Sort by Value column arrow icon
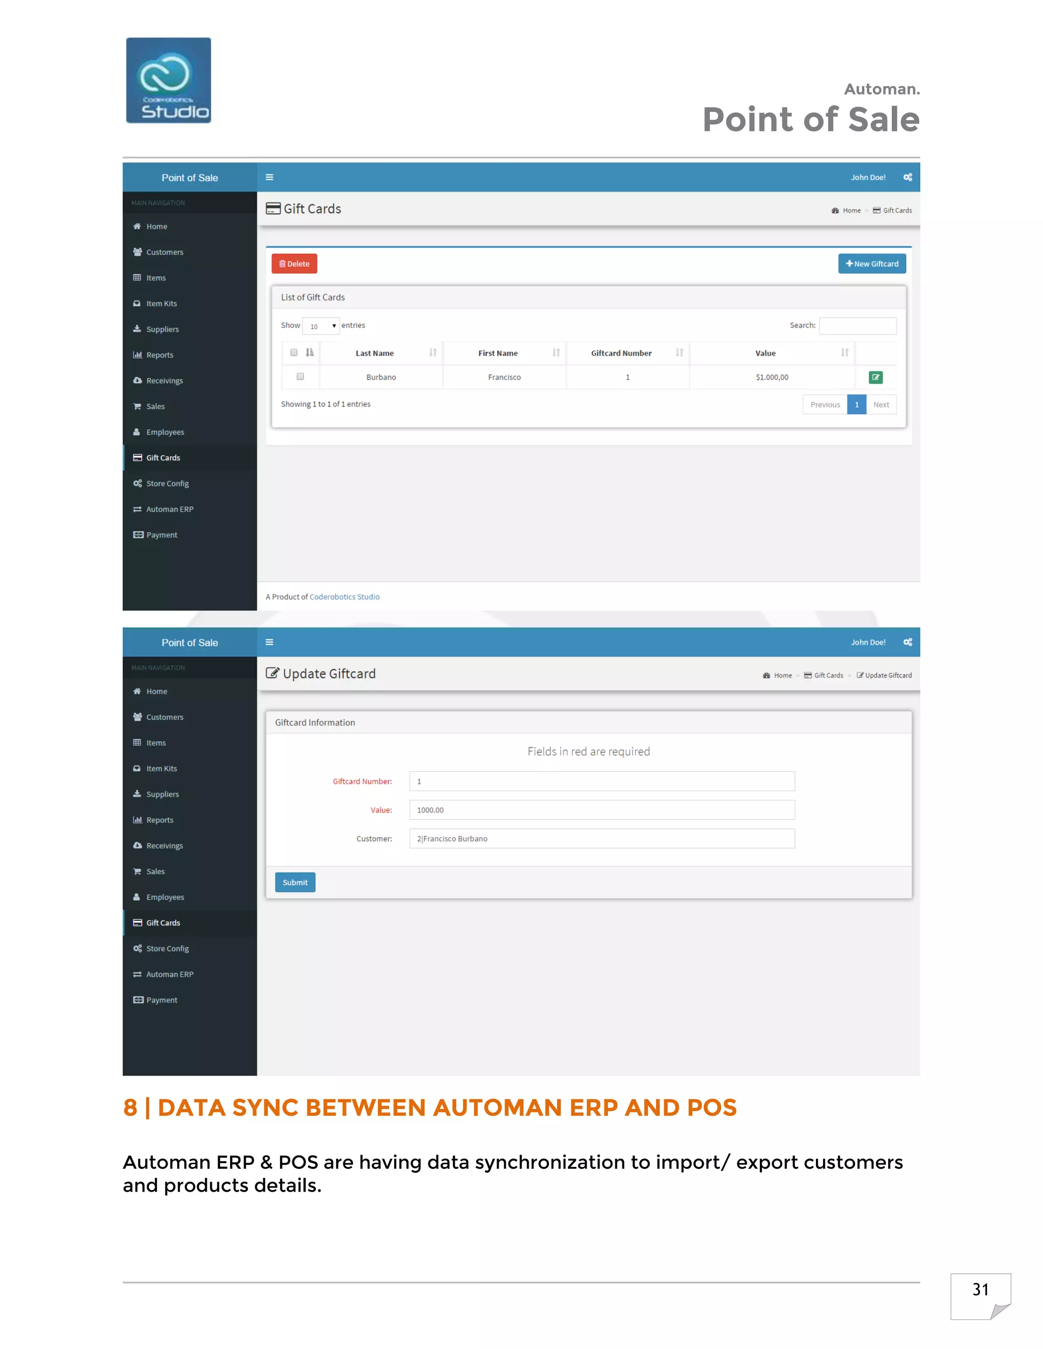The image size is (1043, 1349). (x=845, y=353)
